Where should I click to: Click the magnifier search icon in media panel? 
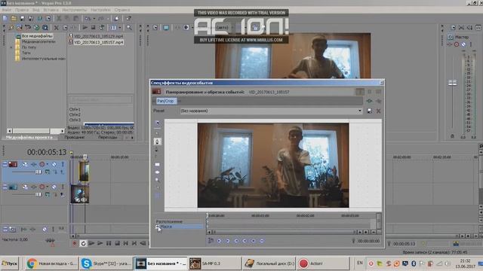[x=129, y=28]
